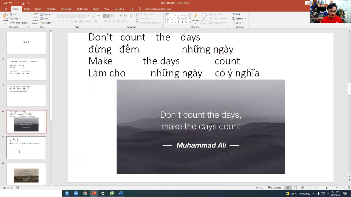The image size is (351, 197).
Task: Center the text
Action: pyautogui.click(x=110, y=21)
